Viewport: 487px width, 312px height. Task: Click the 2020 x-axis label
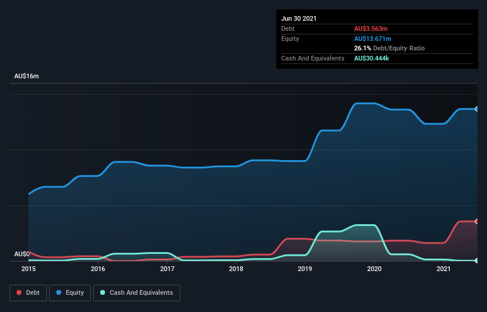374,269
